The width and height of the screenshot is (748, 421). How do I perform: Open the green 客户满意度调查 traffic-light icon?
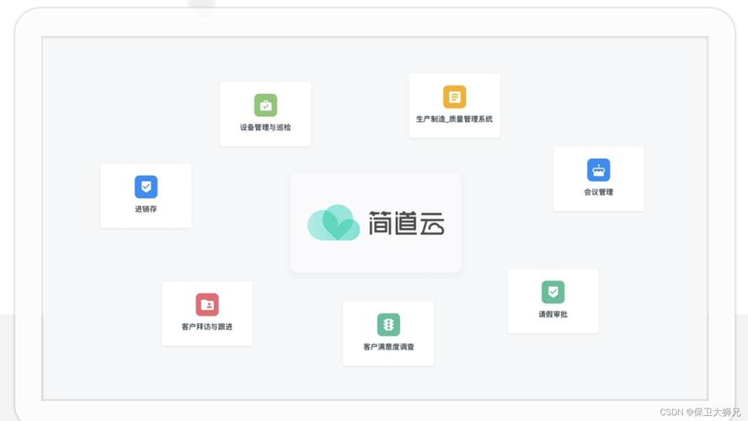click(x=389, y=325)
